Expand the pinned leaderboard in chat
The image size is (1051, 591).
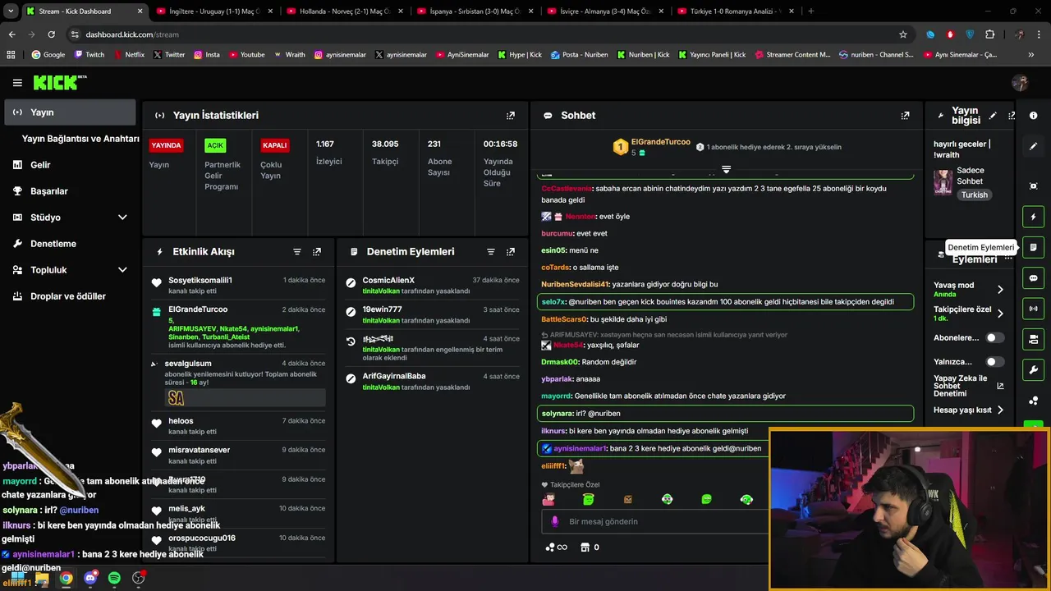726,169
